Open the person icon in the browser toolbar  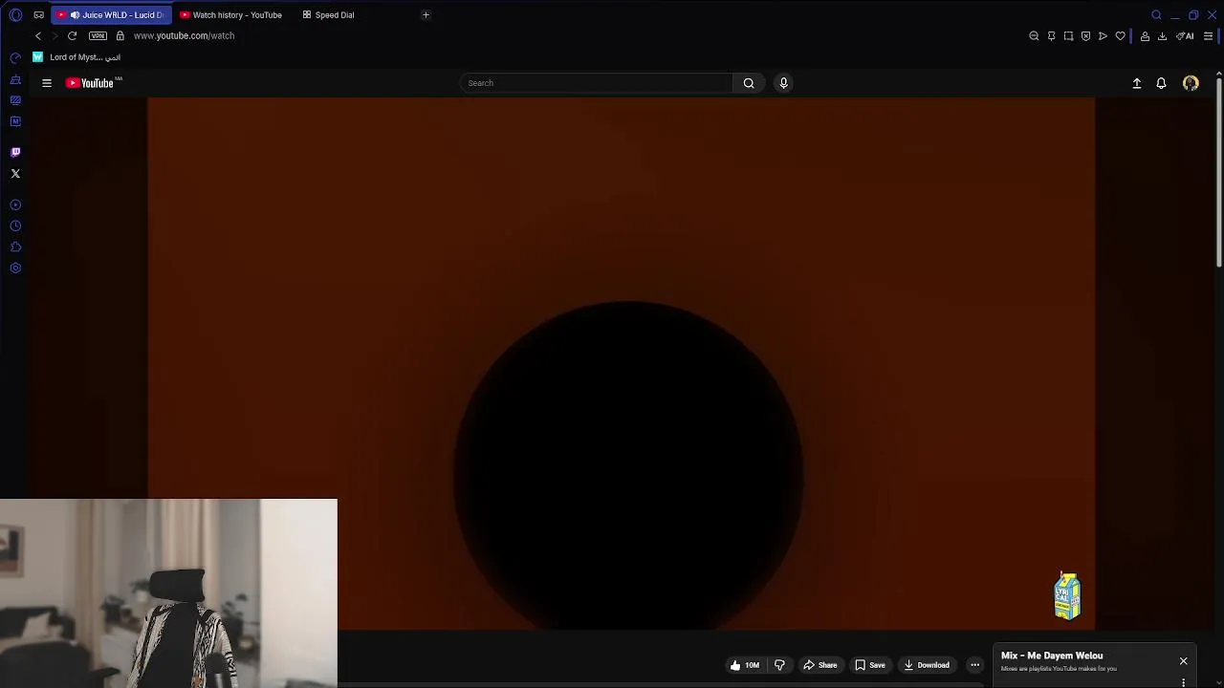pyautogui.click(x=1145, y=36)
